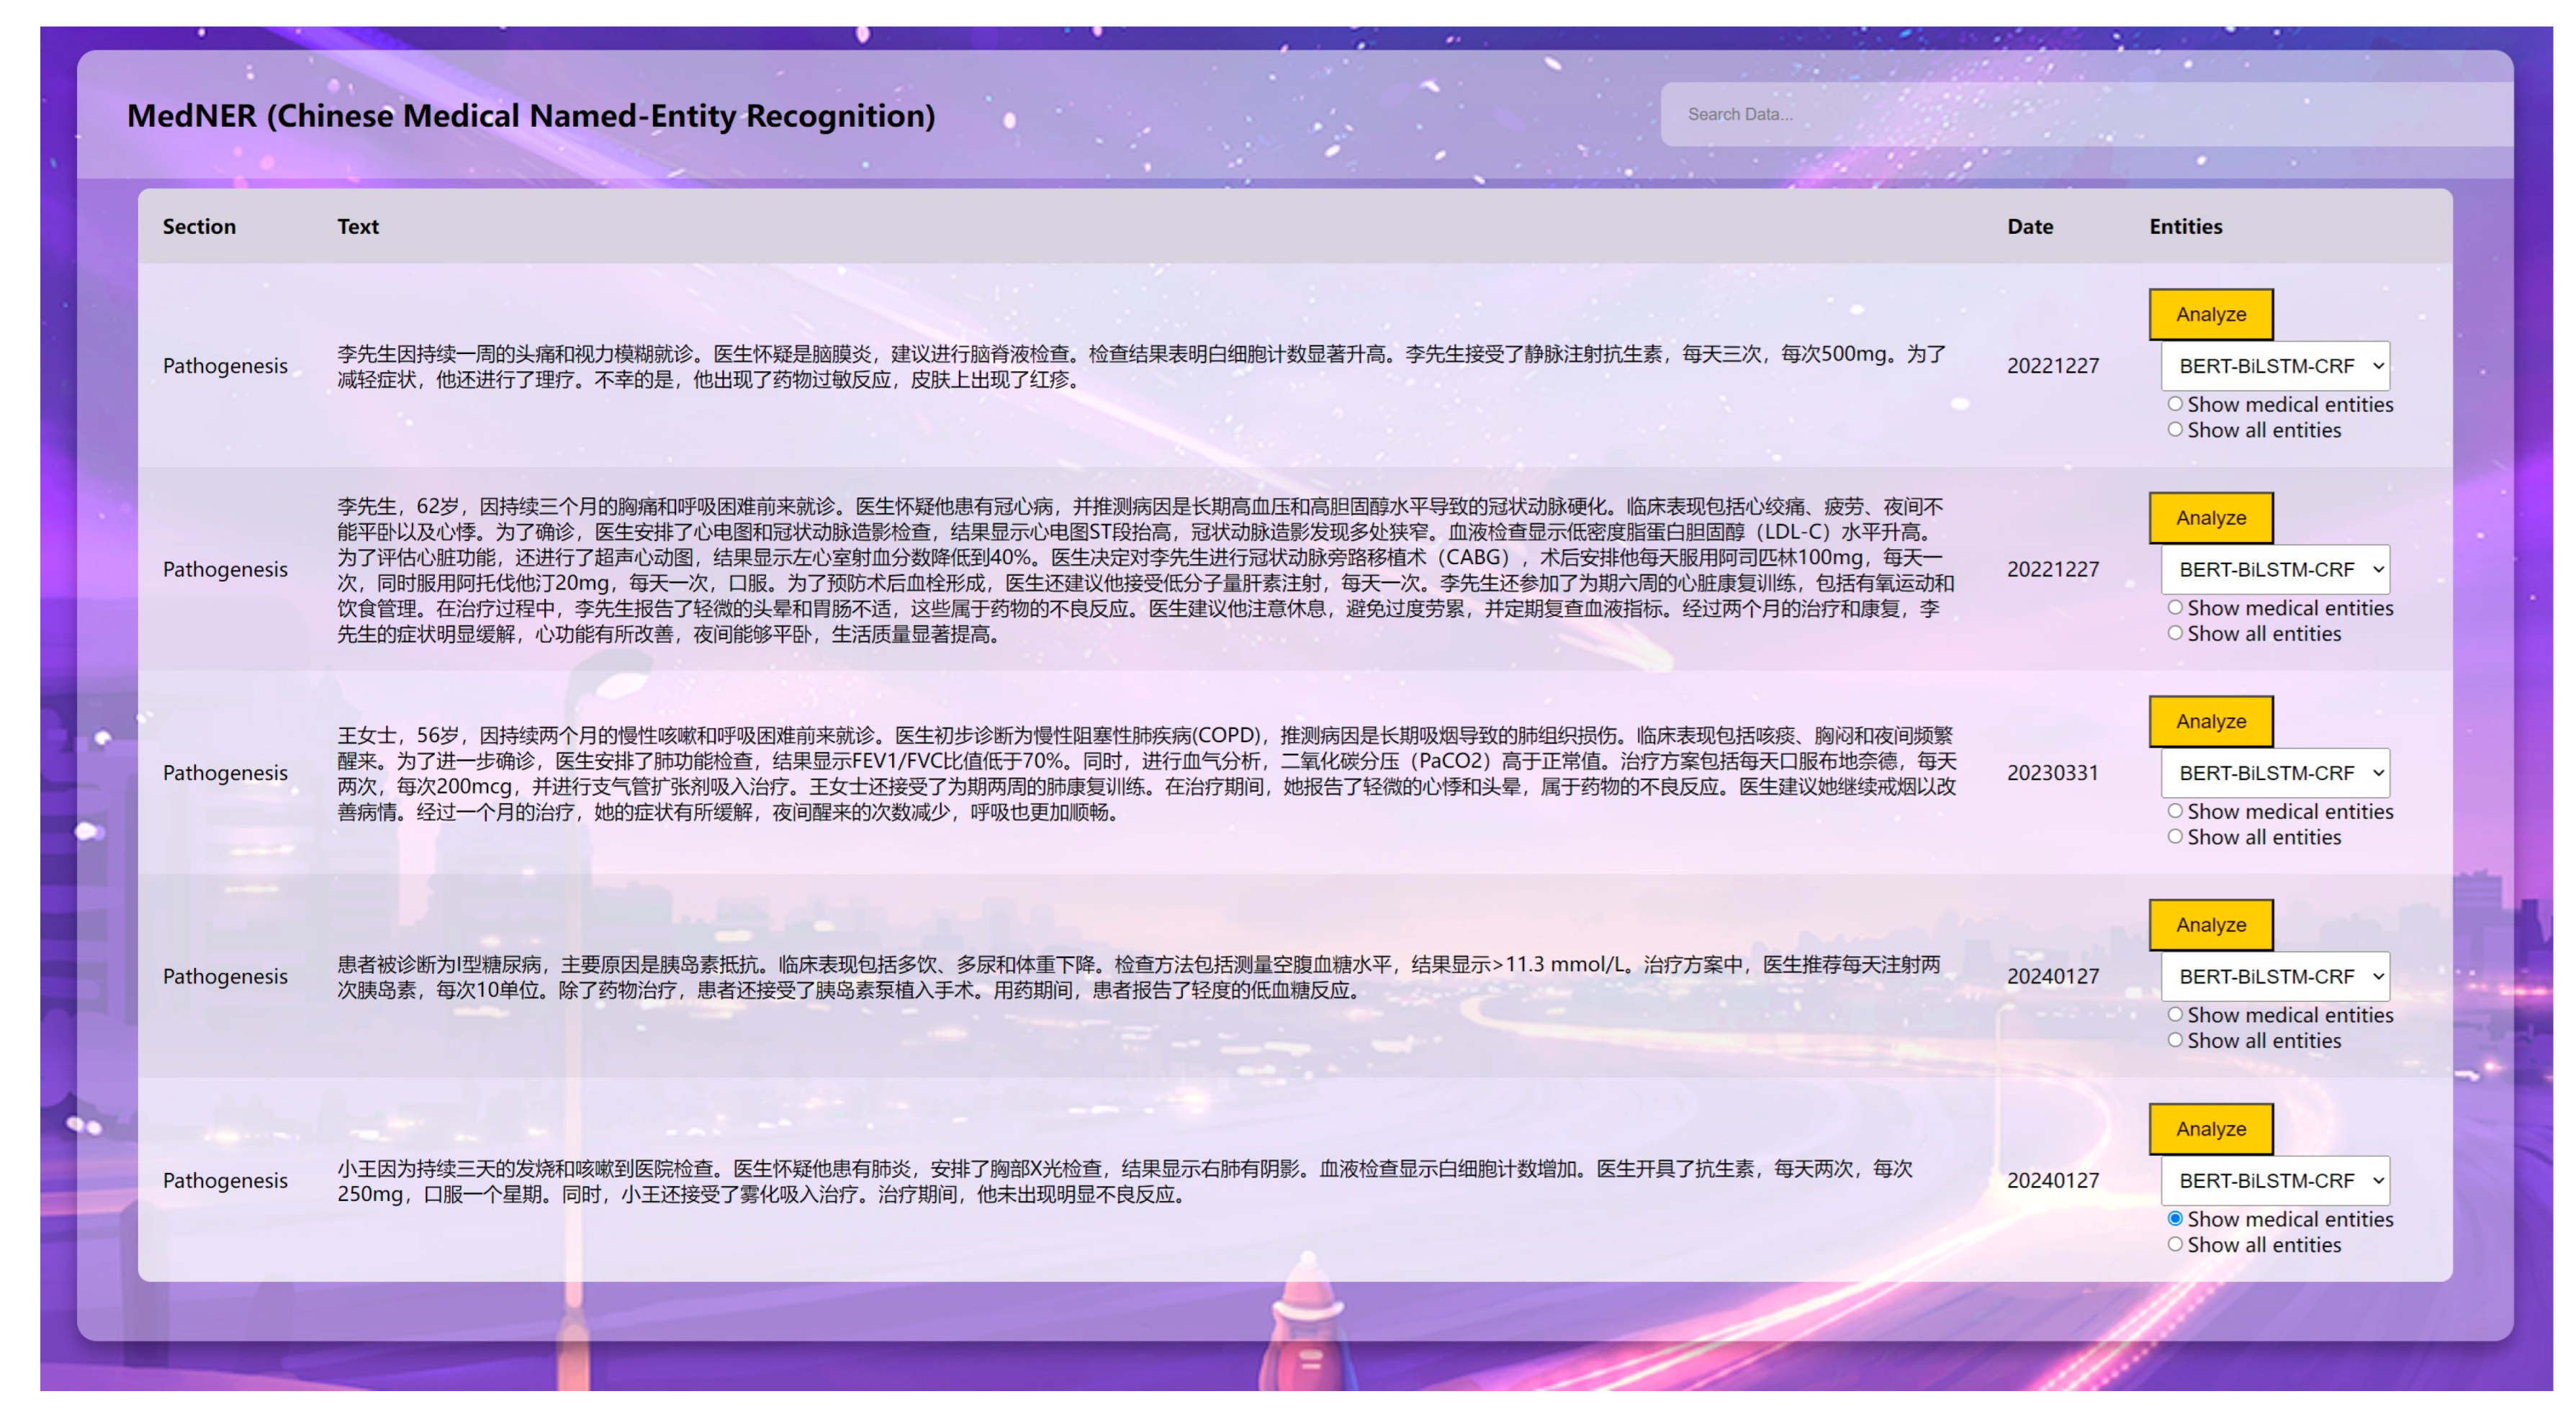
Task: Open model dropdown in the 小王 肺炎 row
Action: tap(2275, 1181)
